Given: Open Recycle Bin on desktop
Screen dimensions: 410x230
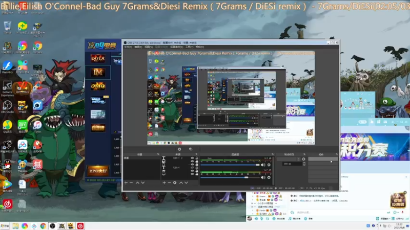Looking at the screenshot, I should (7, 28).
